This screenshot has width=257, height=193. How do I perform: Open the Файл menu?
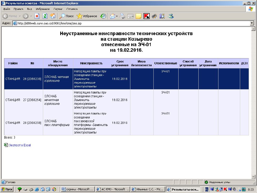point(6,9)
